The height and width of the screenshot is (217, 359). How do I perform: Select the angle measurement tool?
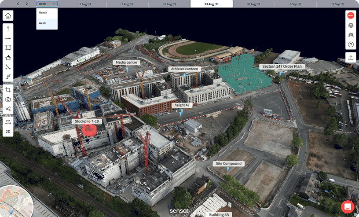pyautogui.click(x=8, y=67)
